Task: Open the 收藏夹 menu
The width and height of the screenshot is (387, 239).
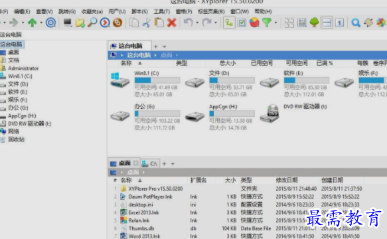Action: pos(92,11)
